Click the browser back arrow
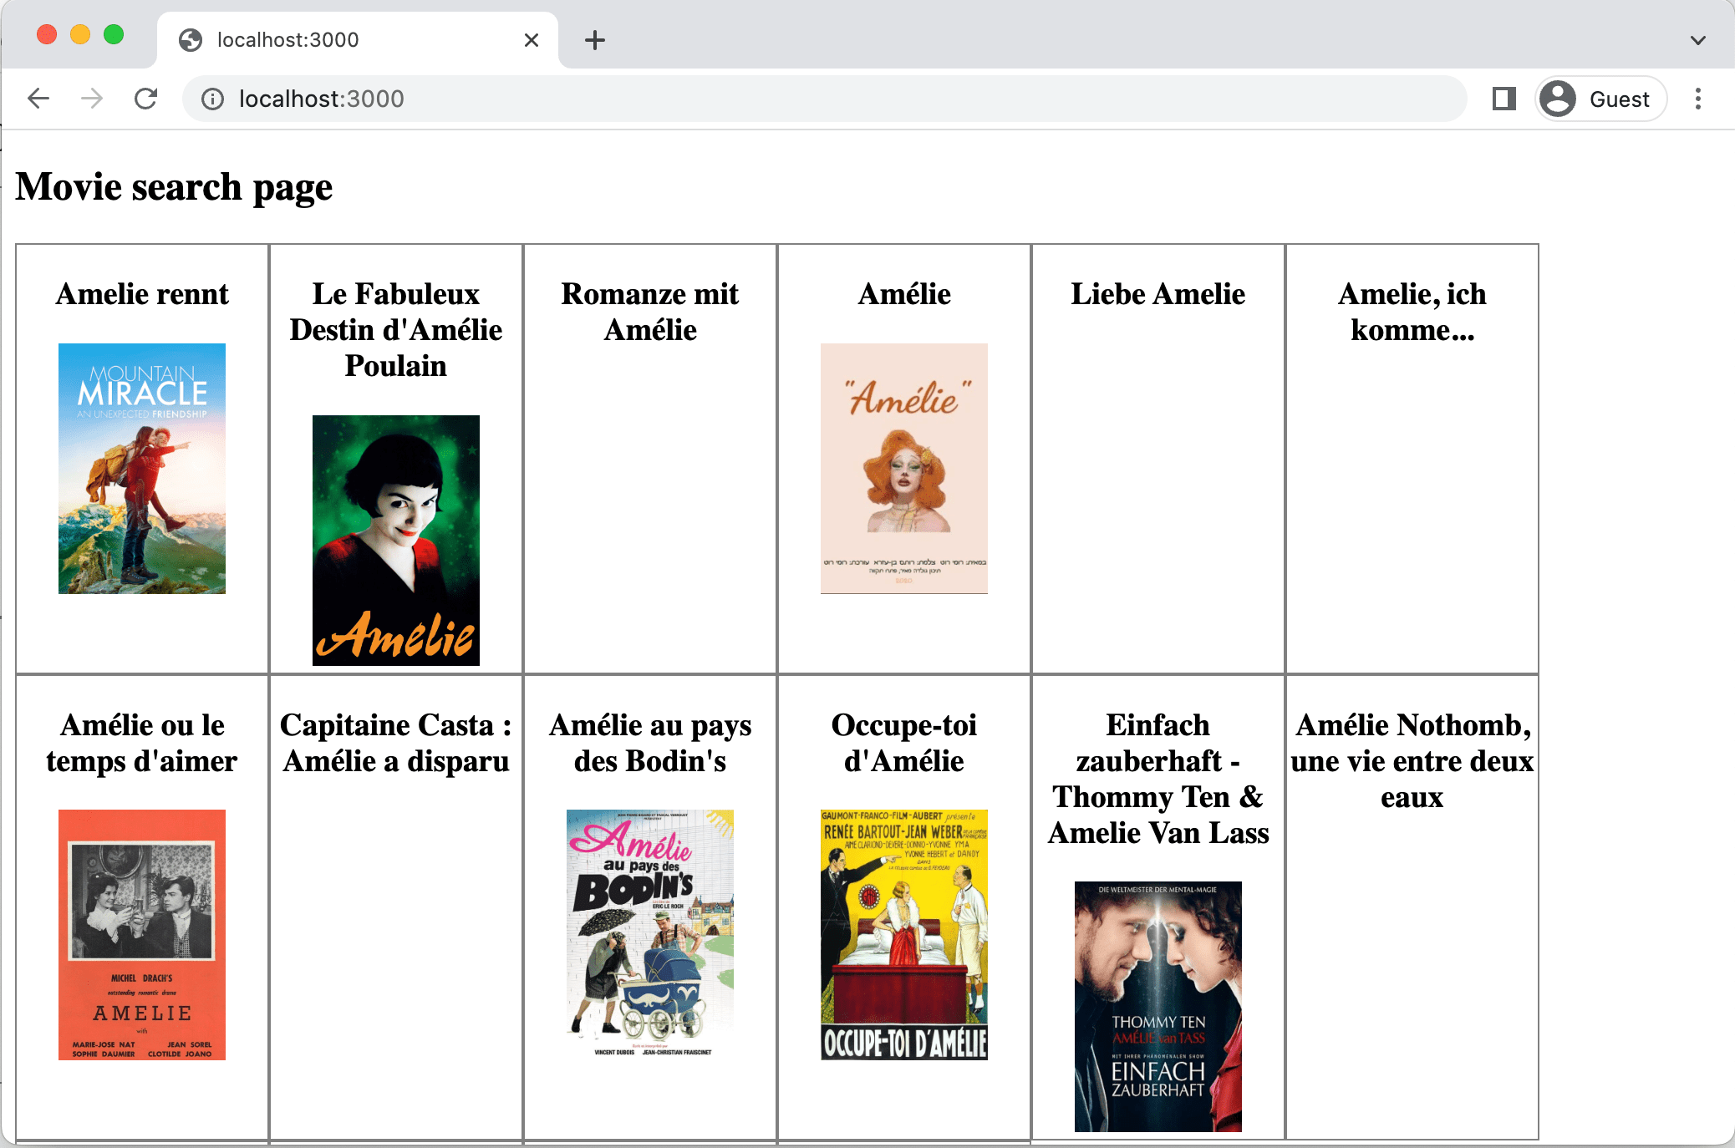This screenshot has height=1148, width=1735. coord(38,99)
